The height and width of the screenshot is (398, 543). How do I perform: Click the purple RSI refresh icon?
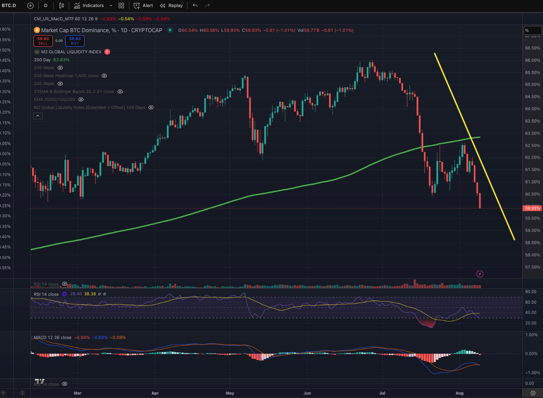[x=64, y=294]
